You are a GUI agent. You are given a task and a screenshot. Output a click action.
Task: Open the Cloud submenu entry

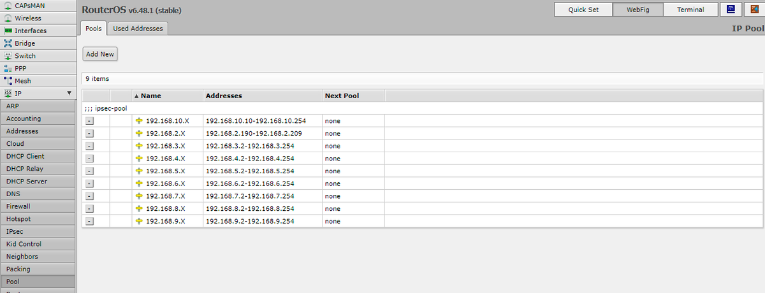click(38, 143)
